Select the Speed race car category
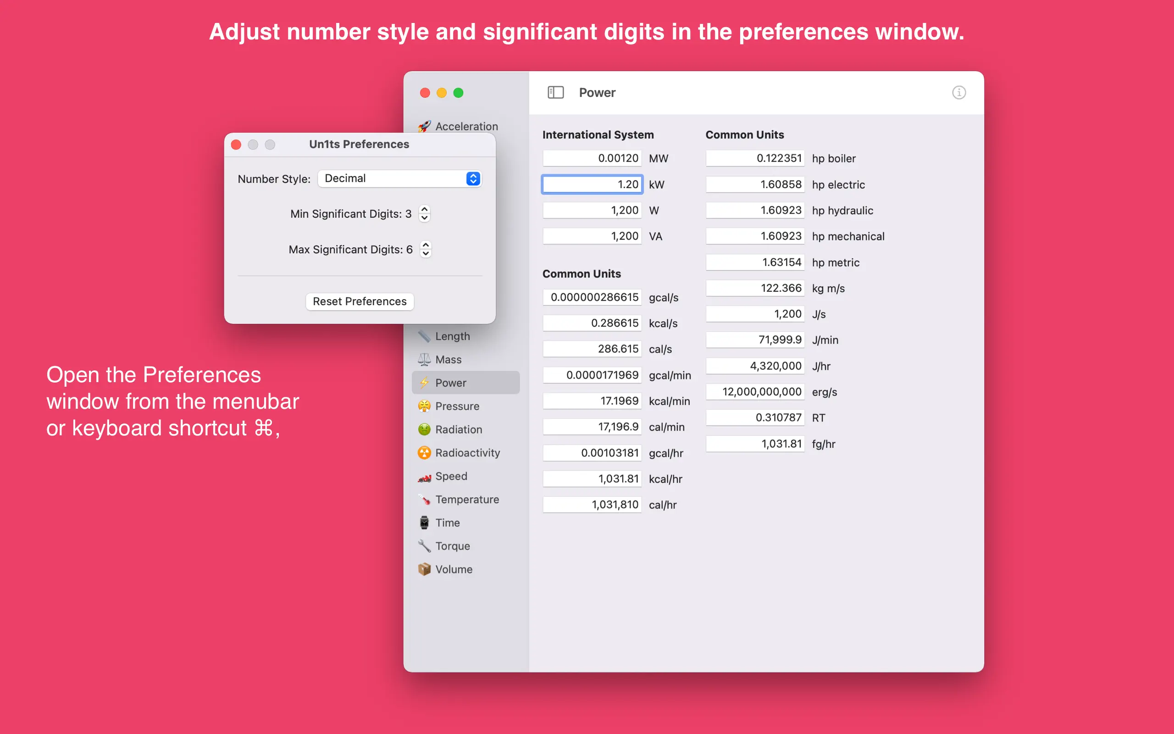Screen dimensions: 1174x734 (451, 476)
